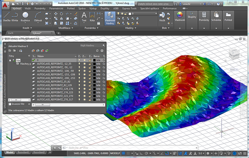
Task: Click the new property filter icon
Action: pos(10,51)
